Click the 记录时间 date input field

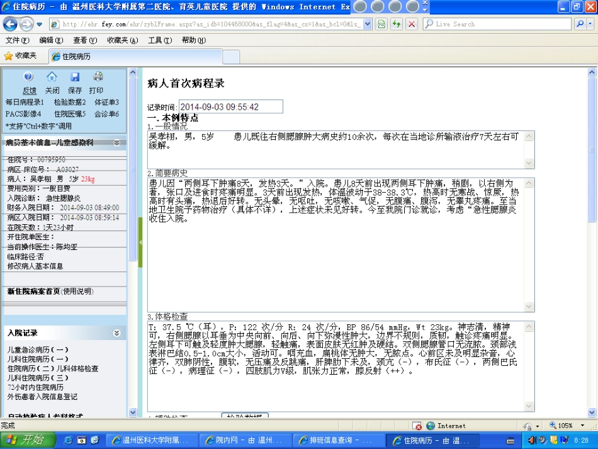231,107
